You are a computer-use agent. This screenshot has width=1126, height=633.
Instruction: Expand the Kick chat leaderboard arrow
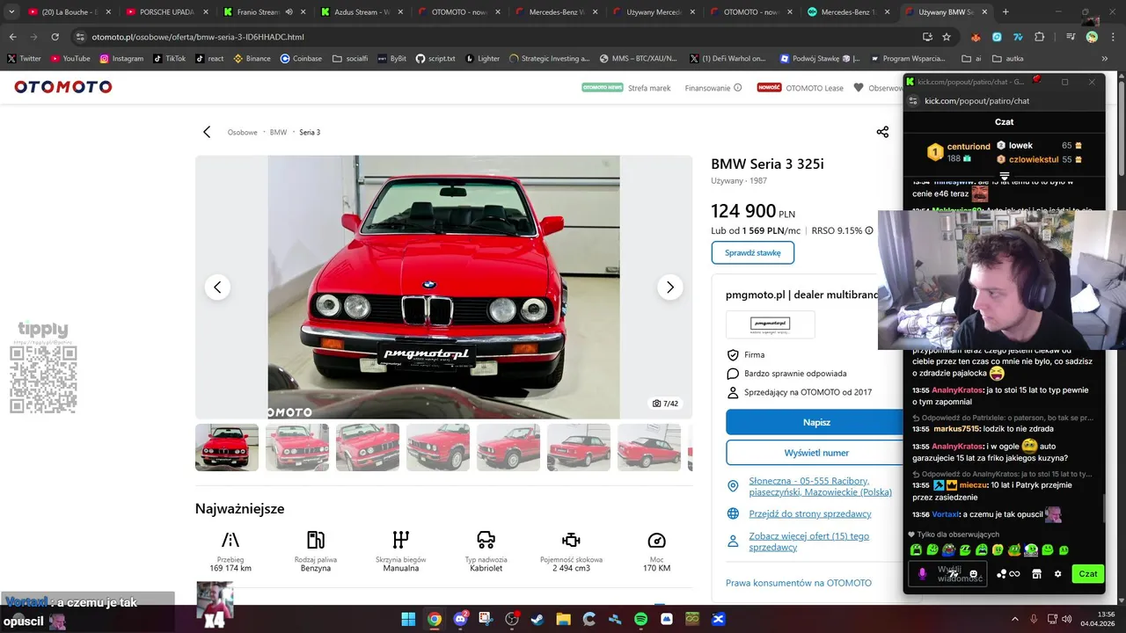pos(1004,176)
